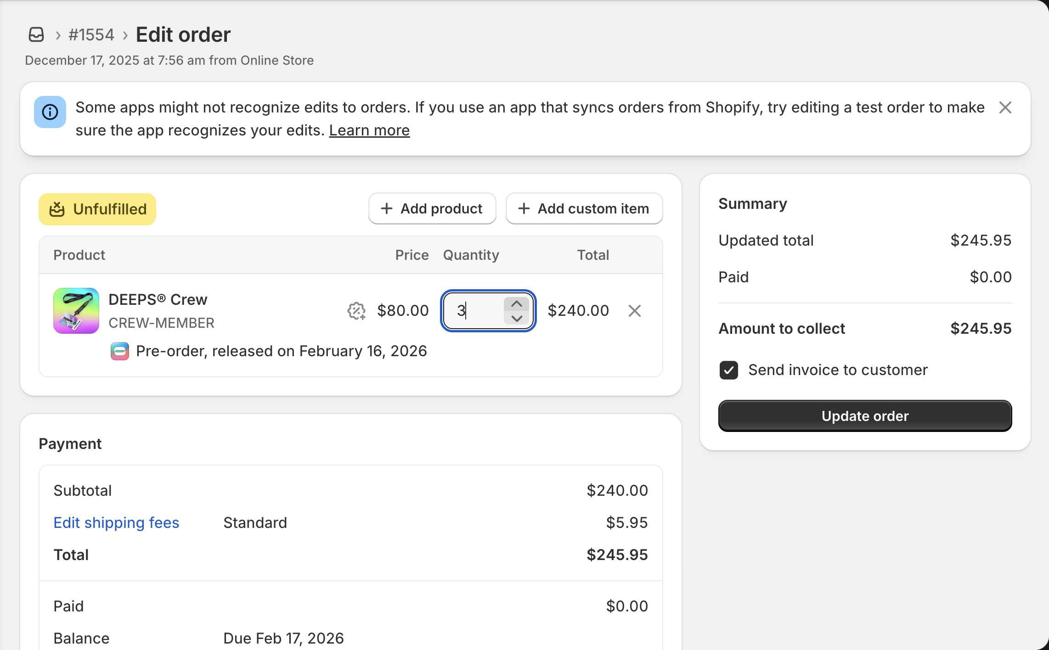Screen dimensions: 1049x650
Task: Click the Add custom item button
Action: click(584, 209)
